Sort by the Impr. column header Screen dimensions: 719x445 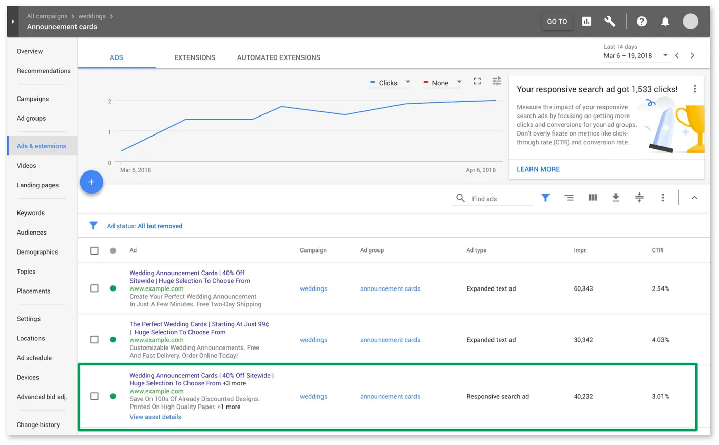tap(580, 250)
